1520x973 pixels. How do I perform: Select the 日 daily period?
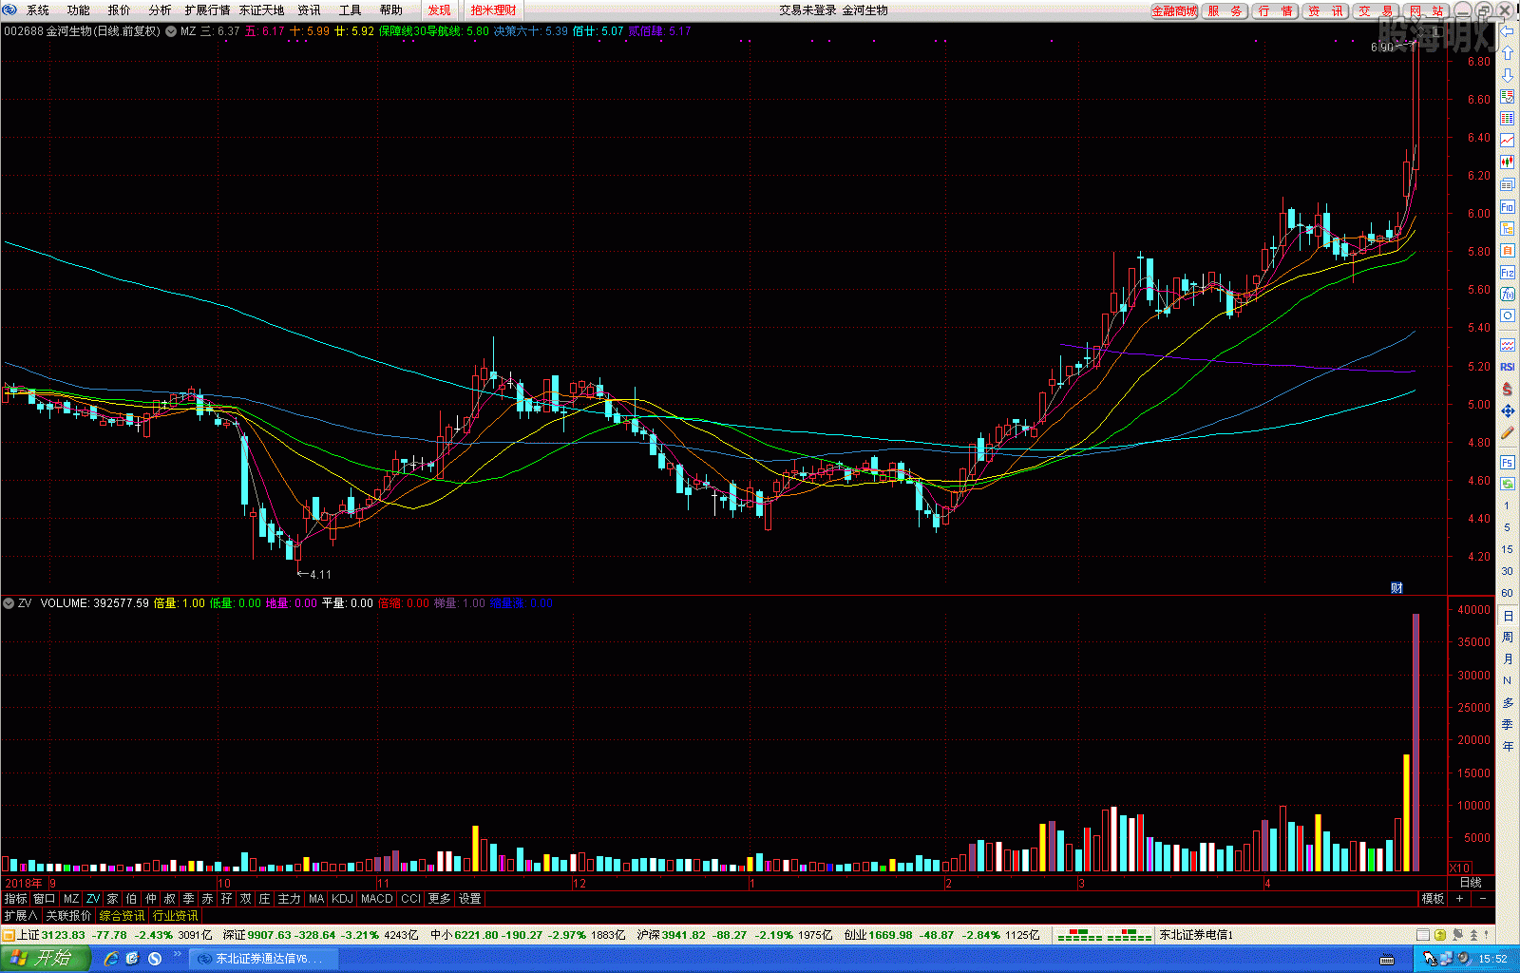pyautogui.click(x=1508, y=616)
